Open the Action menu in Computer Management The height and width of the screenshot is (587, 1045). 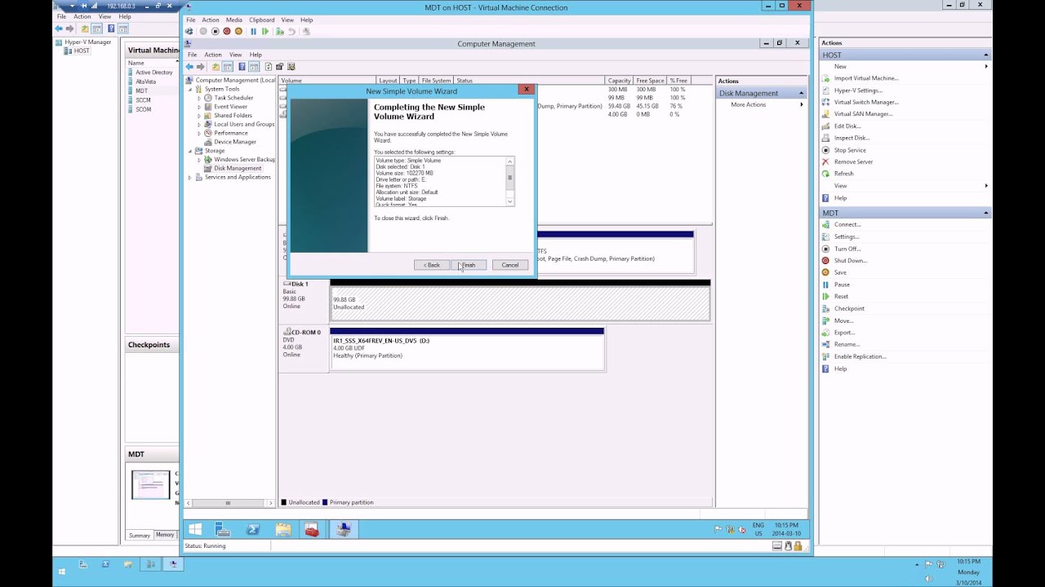click(213, 55)
